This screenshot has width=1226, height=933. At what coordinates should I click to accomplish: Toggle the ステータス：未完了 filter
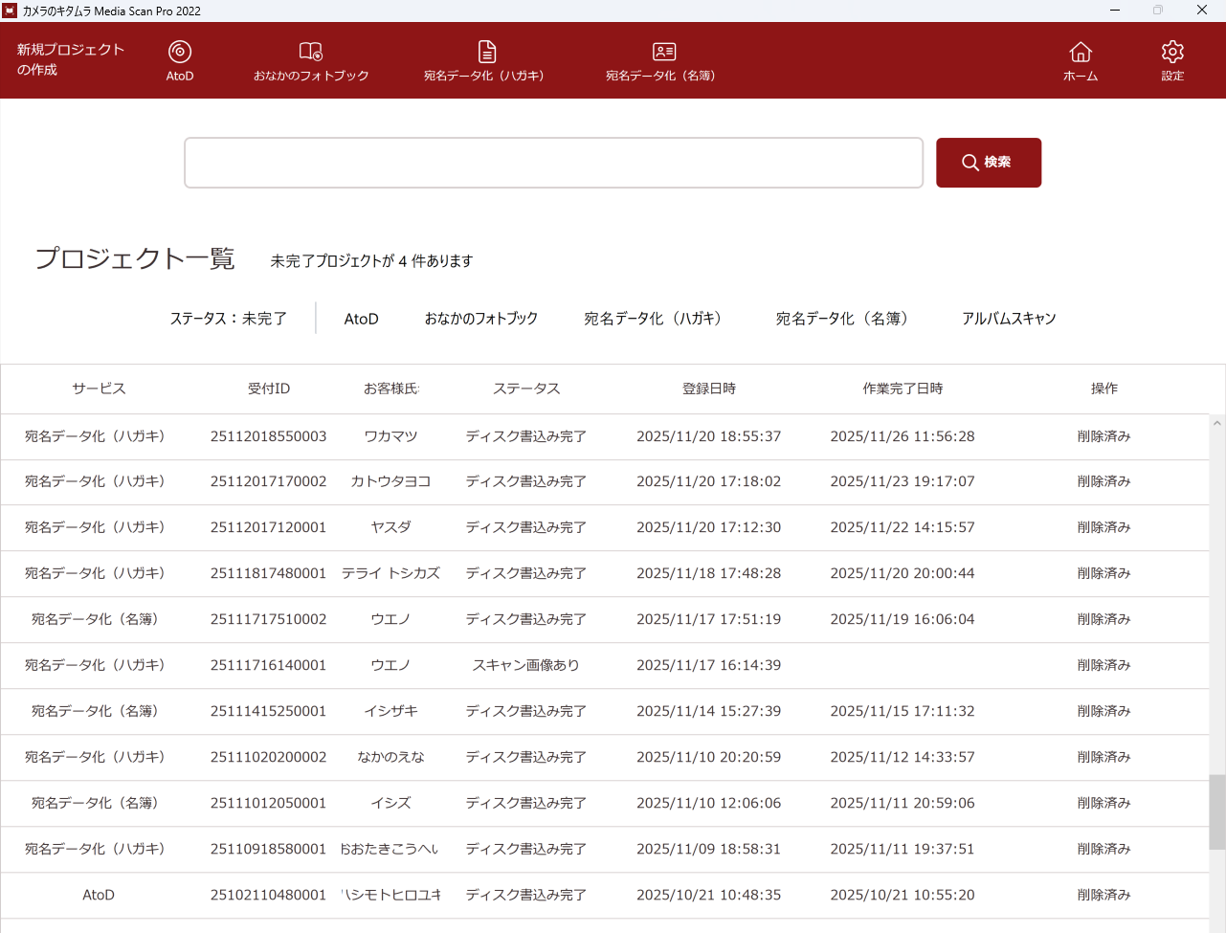[x=230, y=318]
